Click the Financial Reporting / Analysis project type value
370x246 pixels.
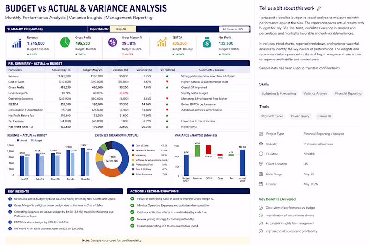pos(324,134)
